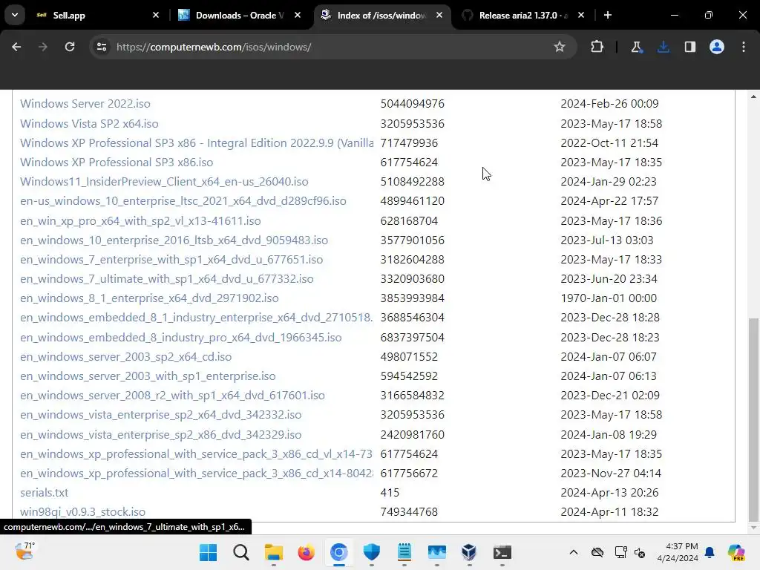Viewport: 760px width, 570px height.
Task: Open the serials.txt file
Action: click(44, 493)
